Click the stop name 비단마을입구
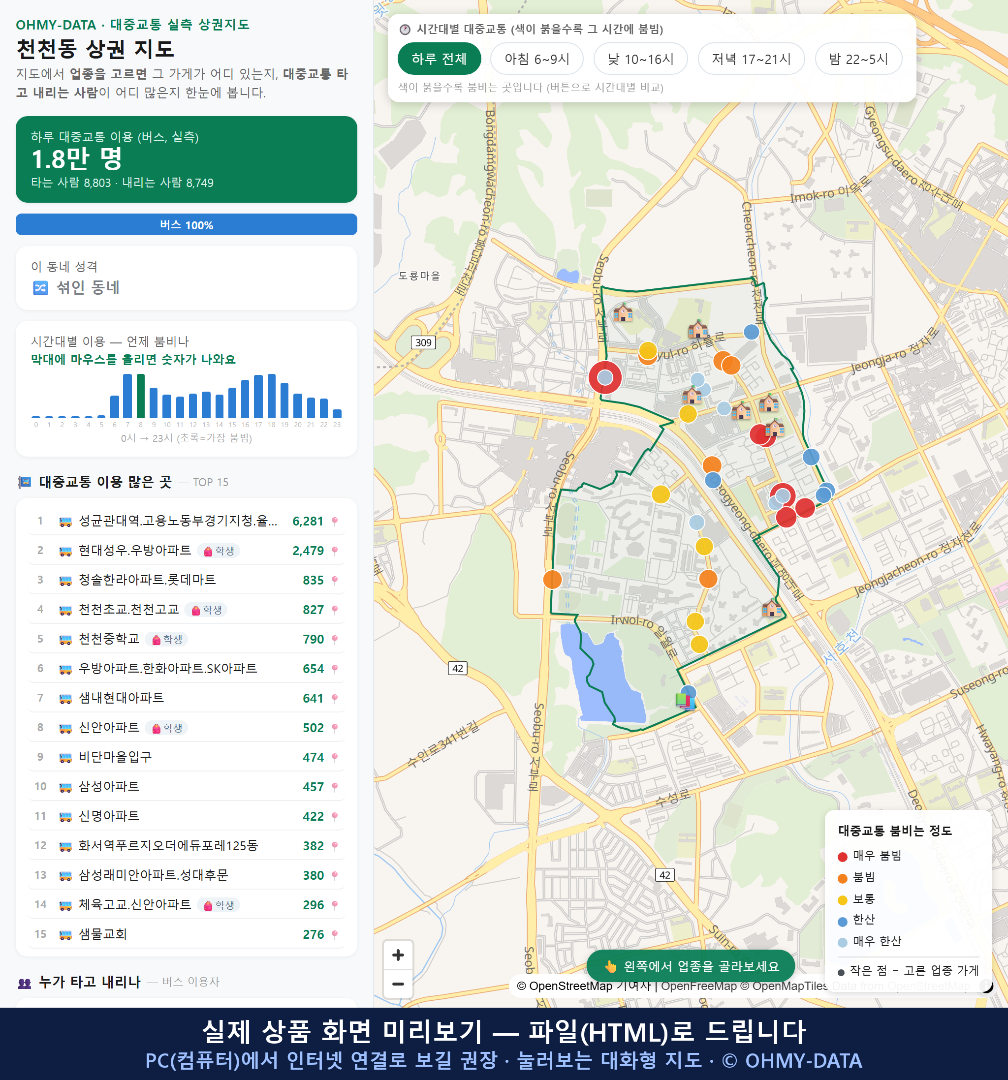 pyautogui.click(x=115, y=757)
